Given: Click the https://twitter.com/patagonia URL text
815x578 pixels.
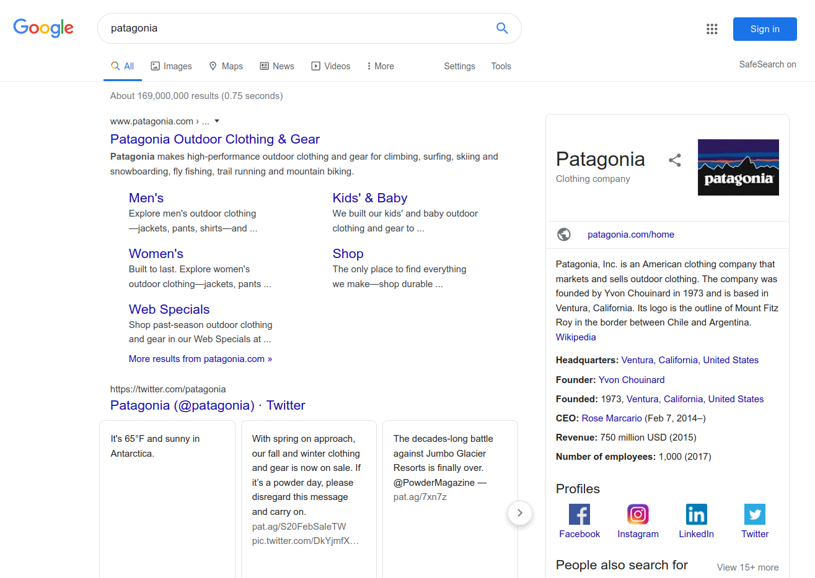Looking at the screenshot, I should pos(168,389).
